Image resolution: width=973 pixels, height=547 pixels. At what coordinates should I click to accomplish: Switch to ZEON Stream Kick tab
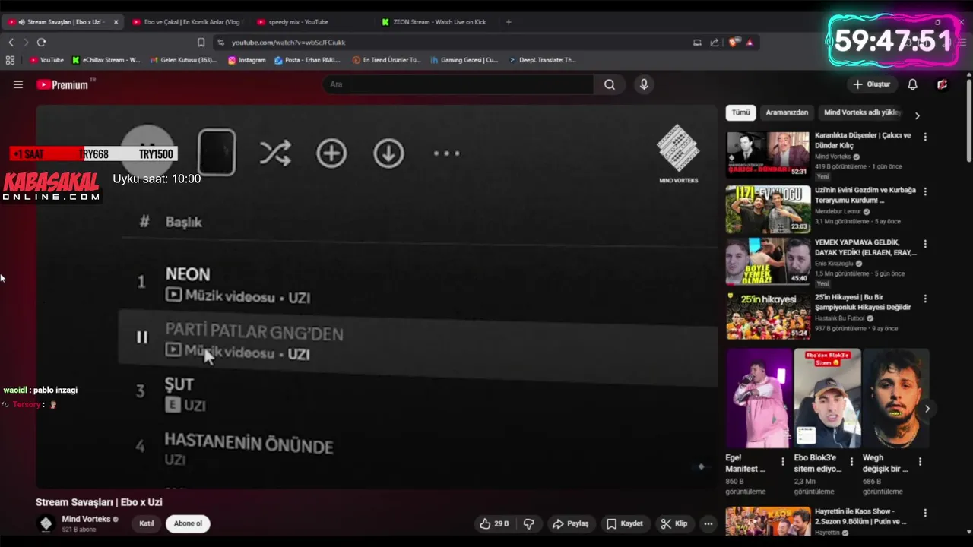click(439, 22)
